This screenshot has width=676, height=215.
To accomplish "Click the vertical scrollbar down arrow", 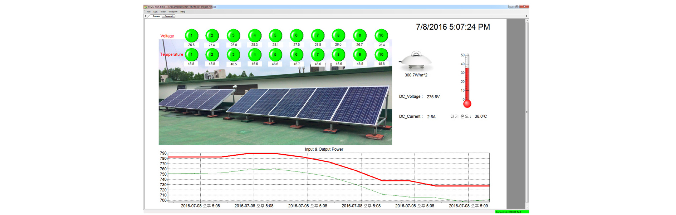I will tap(527, 207).
